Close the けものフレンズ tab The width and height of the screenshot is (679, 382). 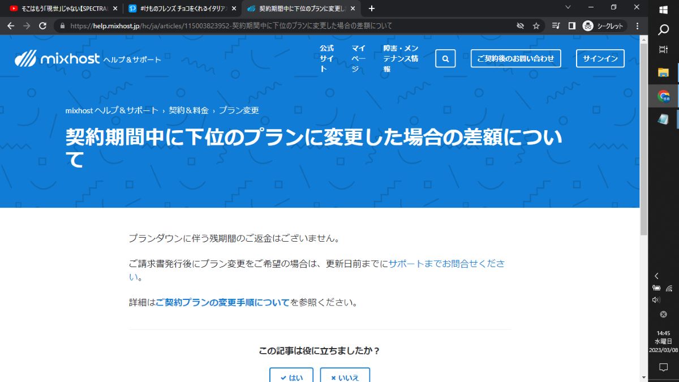234,8
